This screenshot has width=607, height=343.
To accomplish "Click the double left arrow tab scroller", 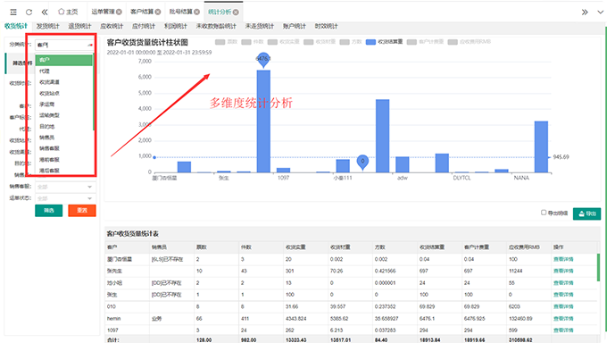I will coord(45,12).
